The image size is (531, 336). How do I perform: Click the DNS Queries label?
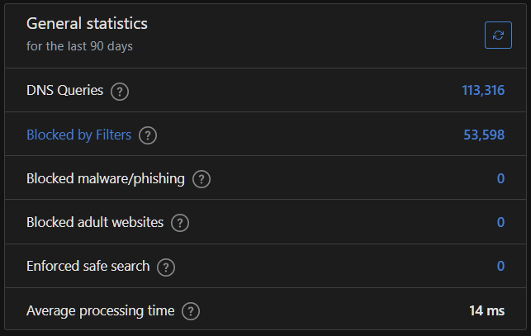click(64, 90)
